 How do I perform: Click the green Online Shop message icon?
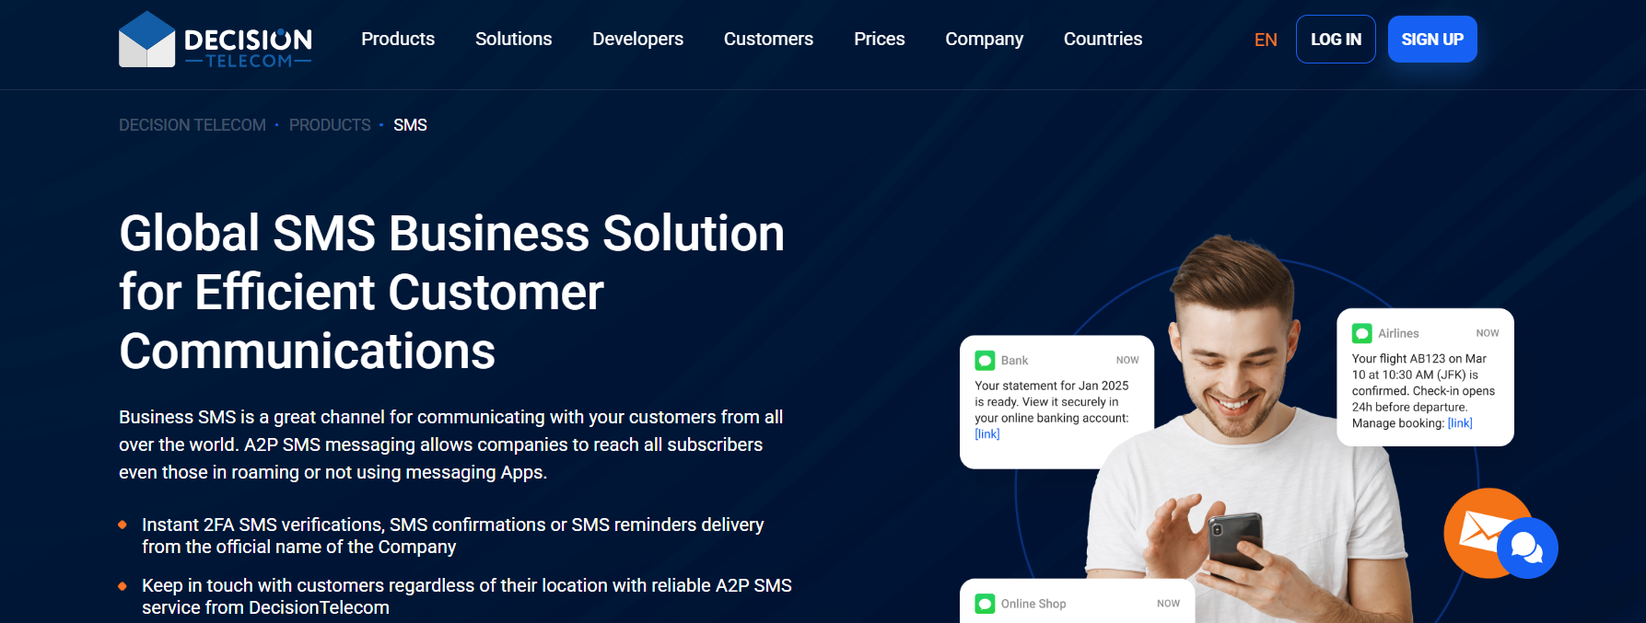[985, 604]
